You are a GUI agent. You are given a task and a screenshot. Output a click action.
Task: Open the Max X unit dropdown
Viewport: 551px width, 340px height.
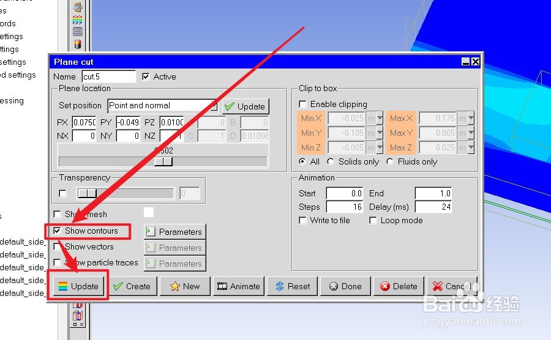pos(471,118)
